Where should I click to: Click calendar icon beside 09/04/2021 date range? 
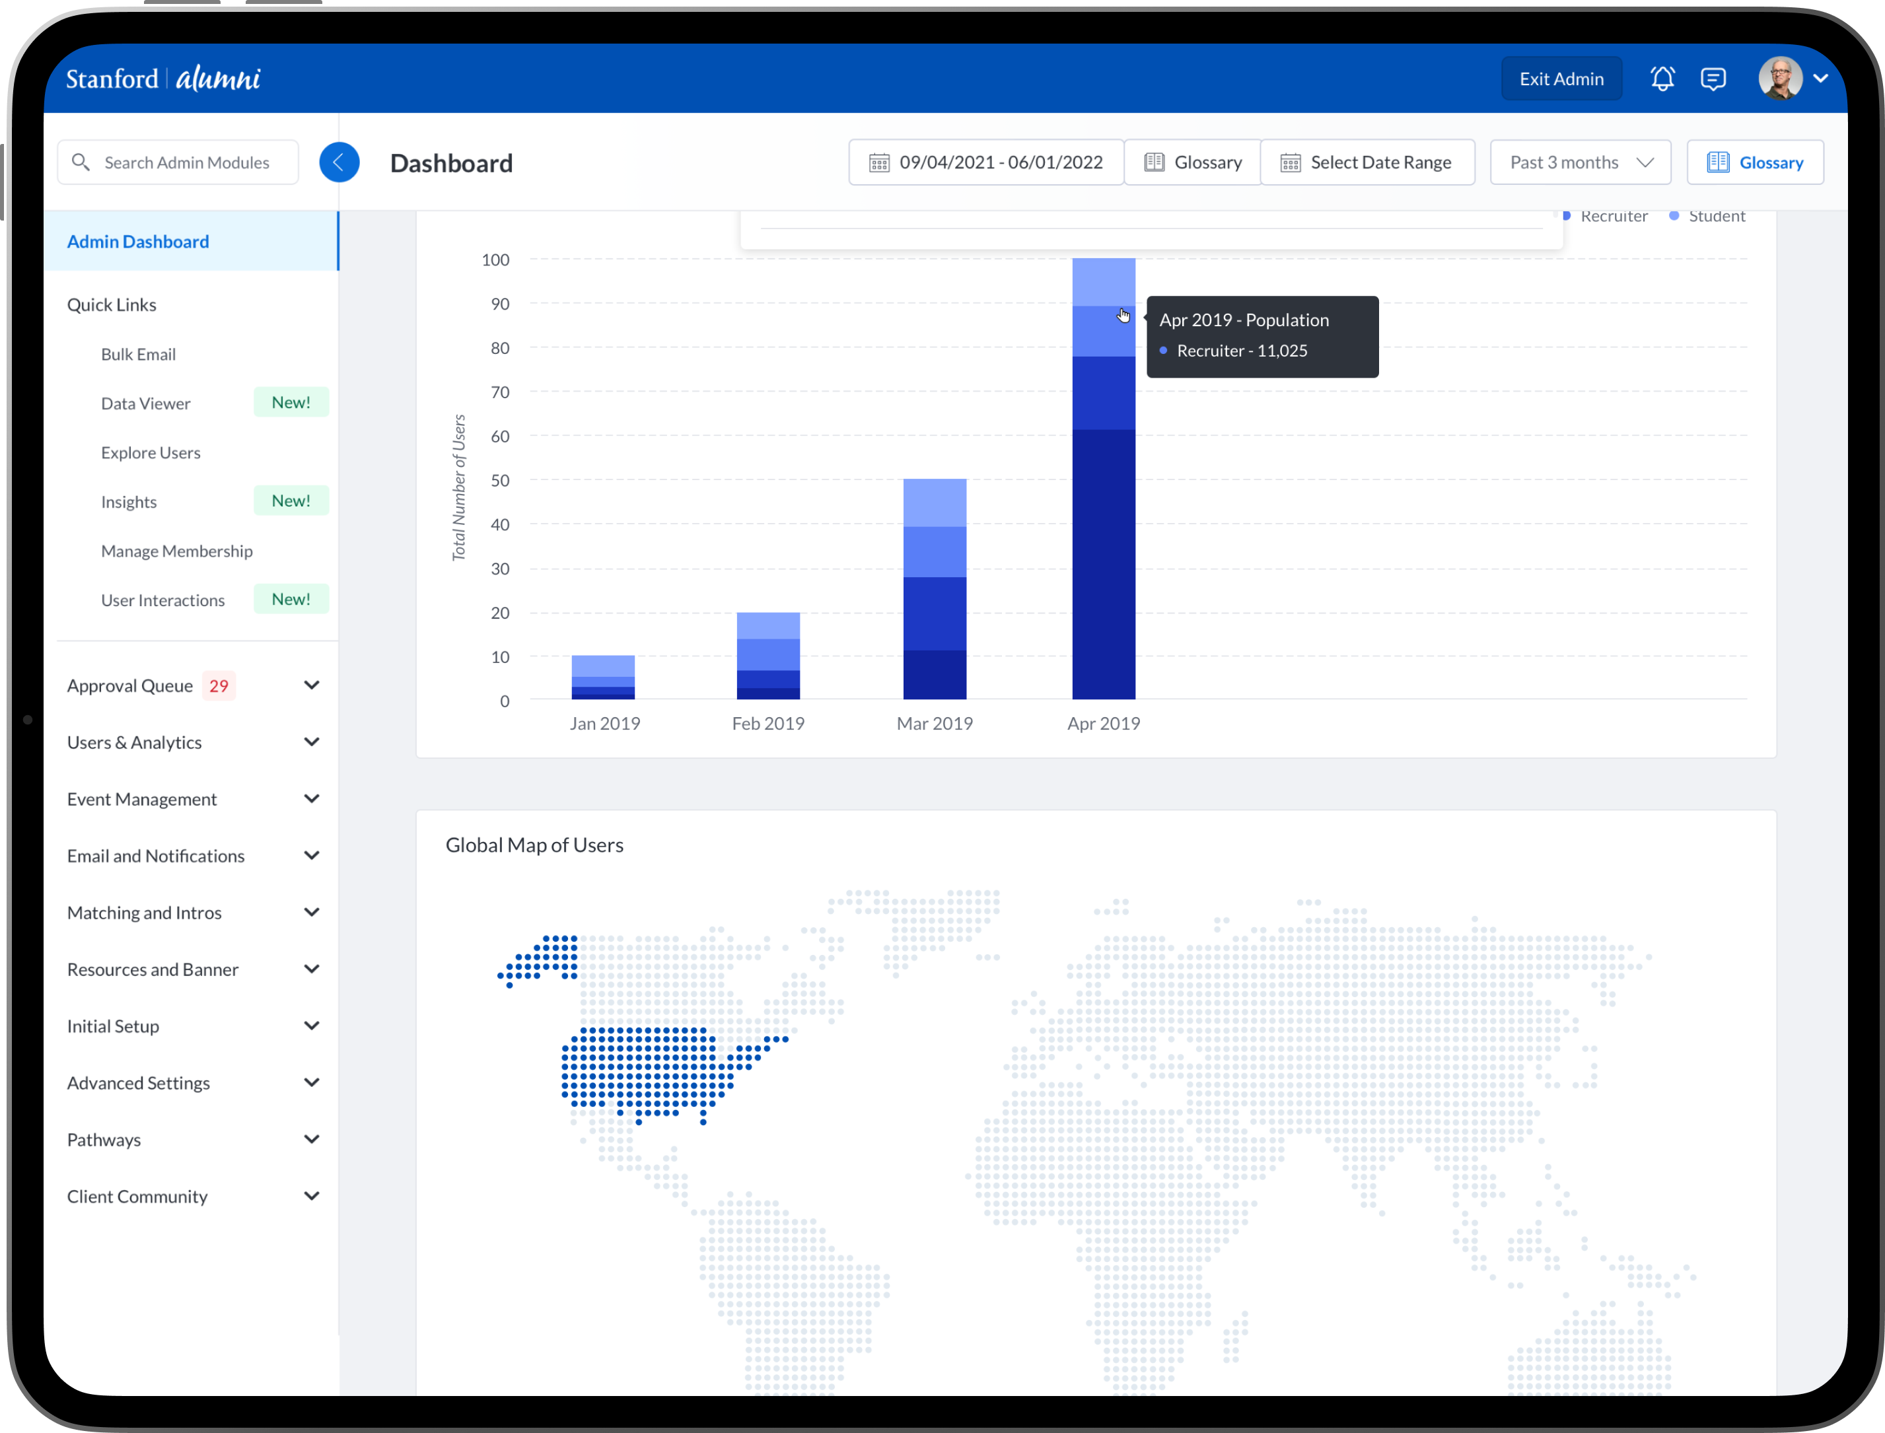[x=878, y=162]
